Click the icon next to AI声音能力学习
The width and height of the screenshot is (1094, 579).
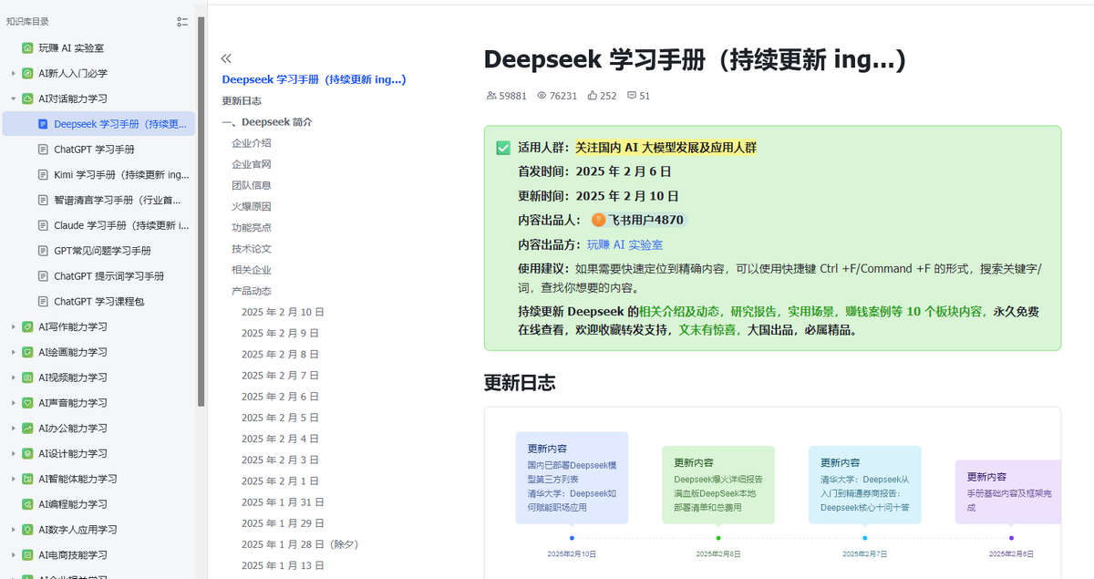27,402
